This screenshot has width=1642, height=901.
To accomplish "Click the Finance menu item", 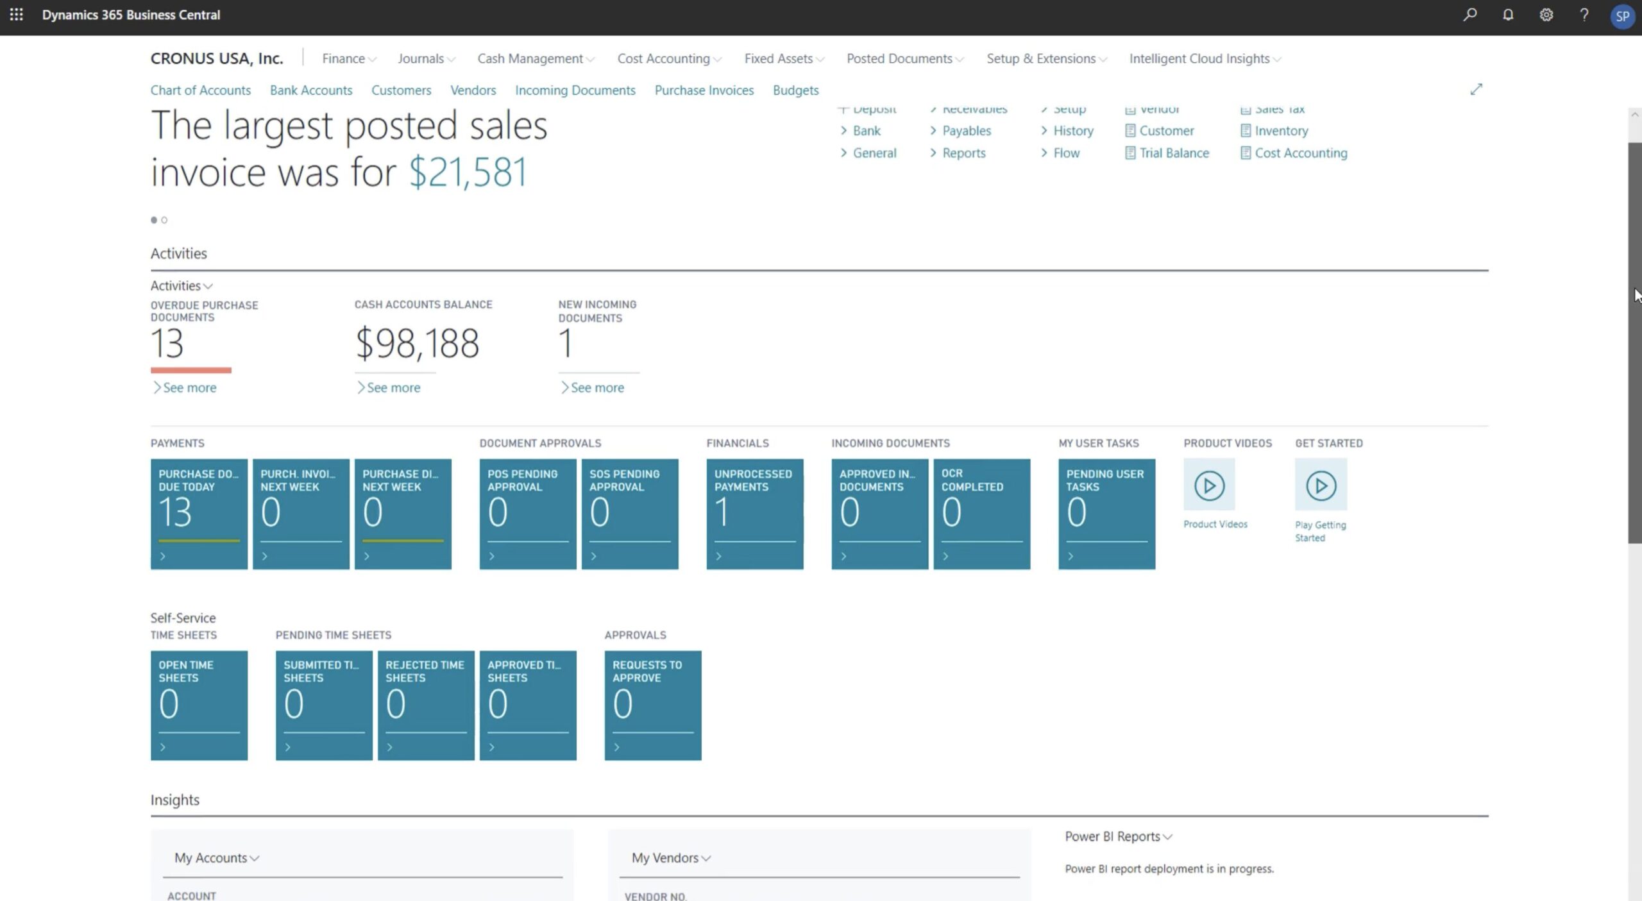I will [344, 58].
